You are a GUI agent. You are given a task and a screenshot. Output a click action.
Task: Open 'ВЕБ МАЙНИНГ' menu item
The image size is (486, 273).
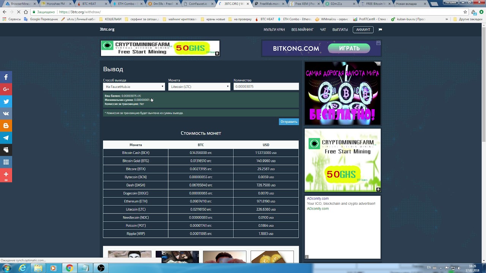[x=302, y=30]
